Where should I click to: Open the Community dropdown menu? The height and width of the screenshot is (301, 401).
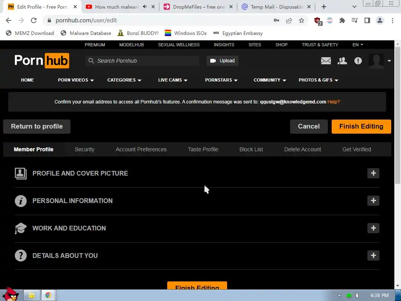[269, 80]
